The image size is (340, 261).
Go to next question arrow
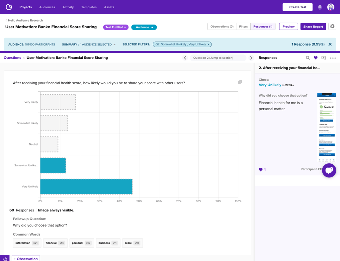[251, 58]
